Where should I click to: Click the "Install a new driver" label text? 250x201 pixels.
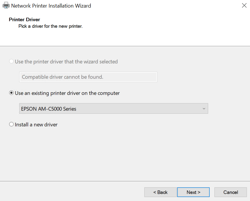[36, 124]
